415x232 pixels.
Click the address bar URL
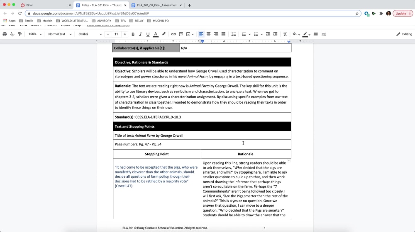91,13
